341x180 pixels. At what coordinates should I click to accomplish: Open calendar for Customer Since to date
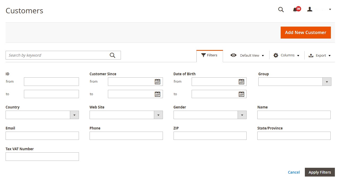157,94
